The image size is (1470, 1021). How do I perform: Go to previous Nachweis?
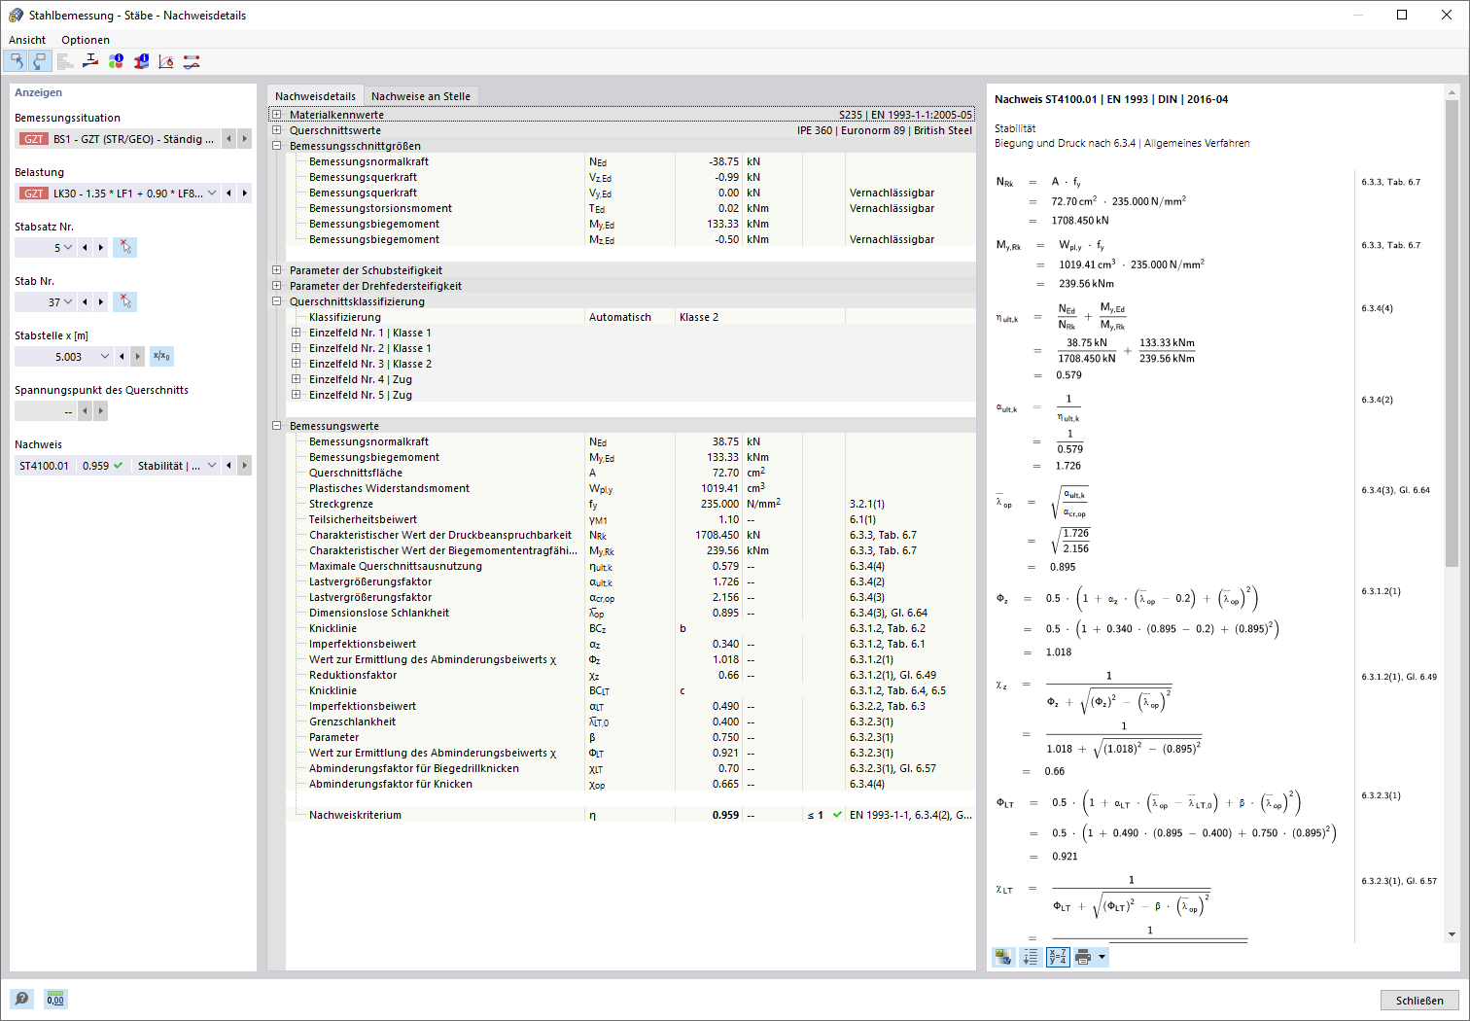(228, 465)
